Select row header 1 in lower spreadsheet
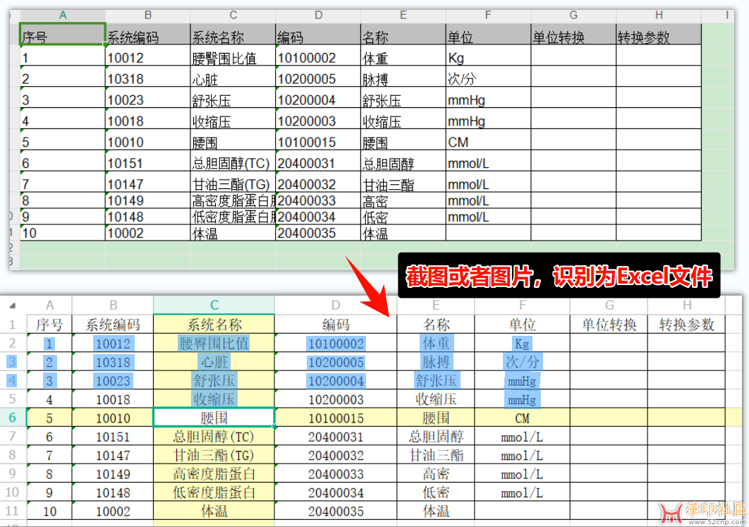Viewport: 749px width, 527px height. [13, 325]
